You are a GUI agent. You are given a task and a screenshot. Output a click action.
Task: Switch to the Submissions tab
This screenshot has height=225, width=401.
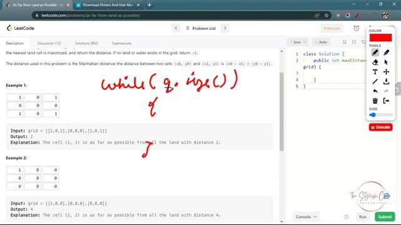click(122, 43)
